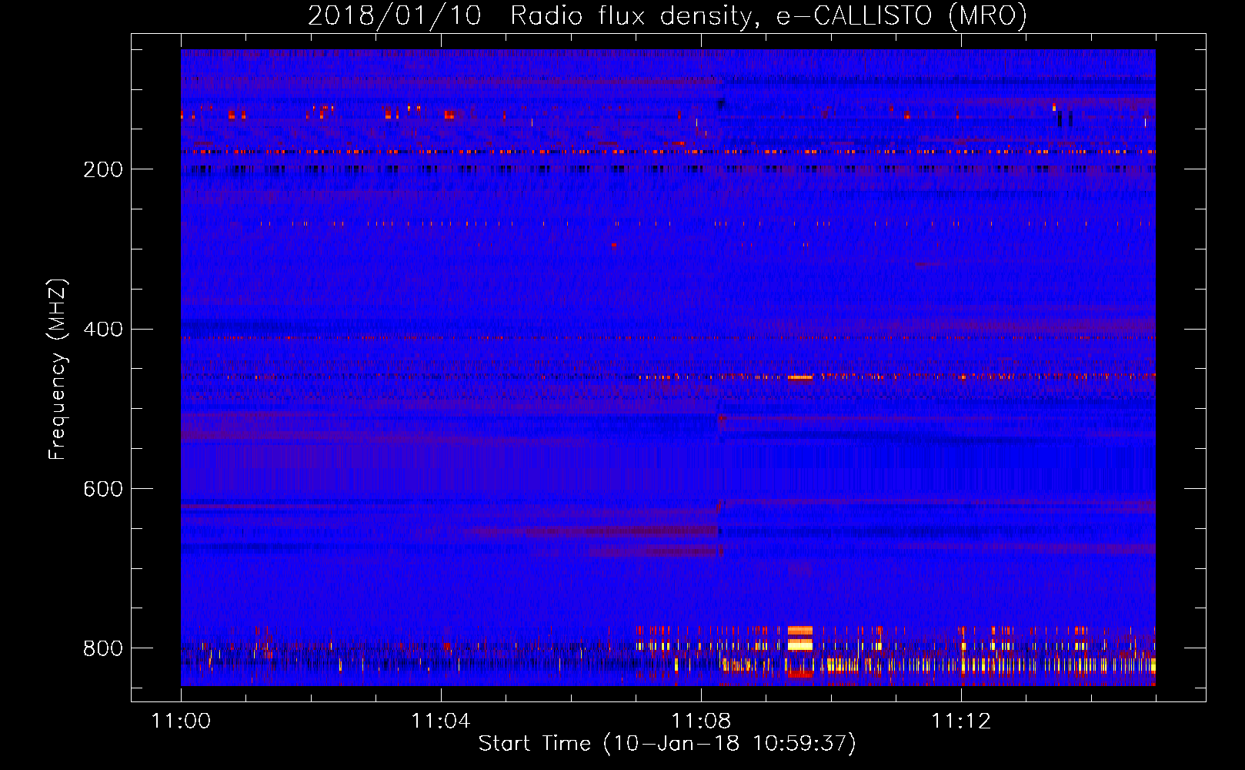This screenshot has width=1245, height=770.
Task: Click the '11:12' time axis label
Action: point(961,721)
